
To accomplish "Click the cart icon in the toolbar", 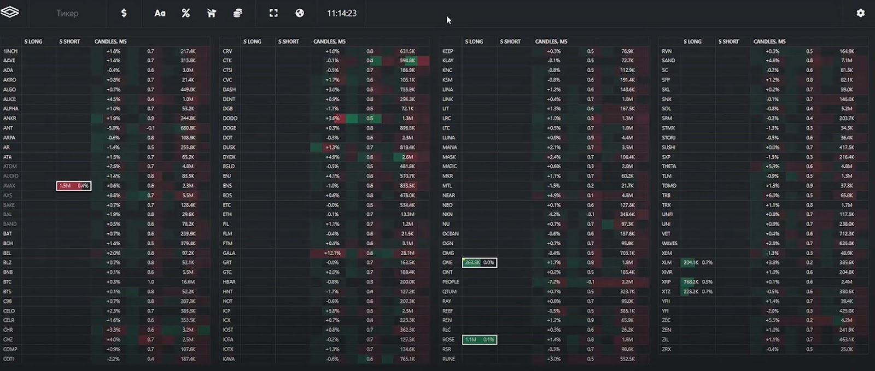I will (x=212, y=13).
